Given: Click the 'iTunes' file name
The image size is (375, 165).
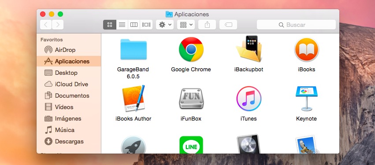Looking at the screenshot, I should click(x=249, y=119).
